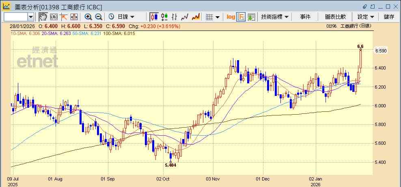Switch to green-black candlestick chart style
Viewport: 401px width, 187px height.
[164, 17]
